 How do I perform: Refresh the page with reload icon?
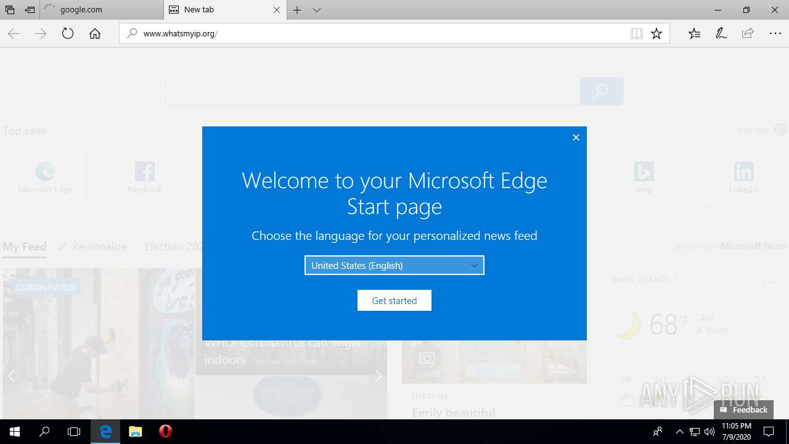tap(68, 34)
